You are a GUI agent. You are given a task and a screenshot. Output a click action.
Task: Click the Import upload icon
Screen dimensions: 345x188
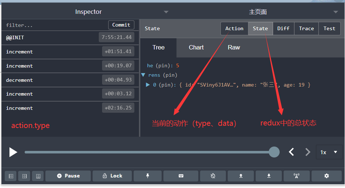241,176
